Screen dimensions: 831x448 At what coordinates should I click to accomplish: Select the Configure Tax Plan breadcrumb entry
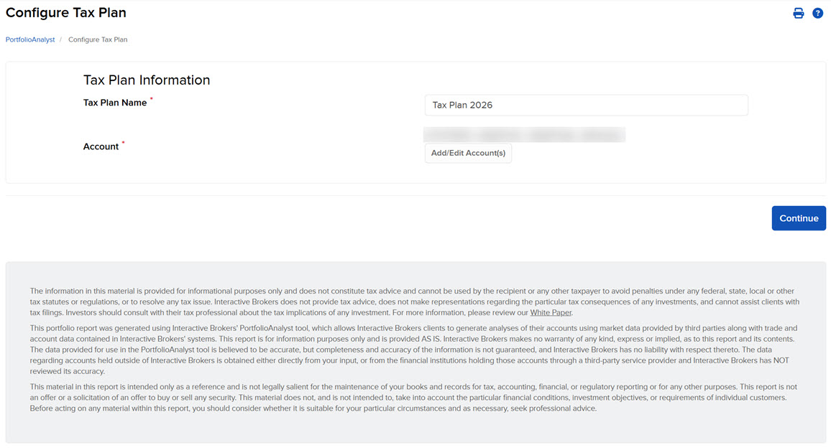pos(98,39)
